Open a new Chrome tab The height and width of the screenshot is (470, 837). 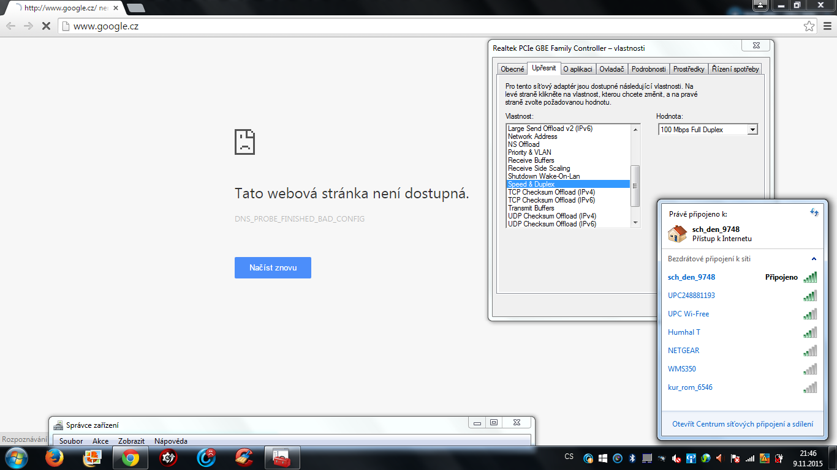pos(135,8)
